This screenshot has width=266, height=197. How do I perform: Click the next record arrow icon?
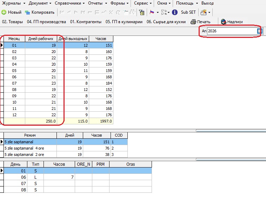tap(76, 12)
